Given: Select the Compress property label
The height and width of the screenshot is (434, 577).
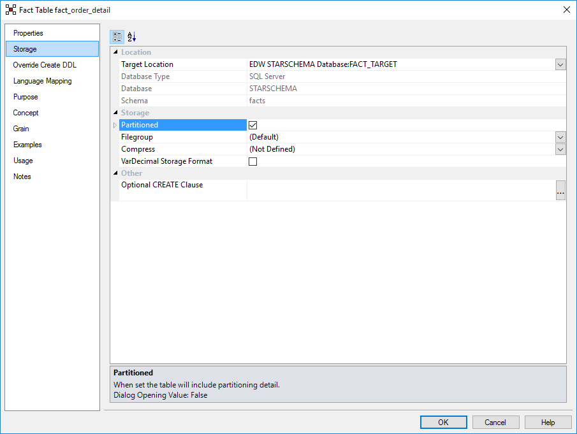Looking at the screenshot, I should point(138,149).
